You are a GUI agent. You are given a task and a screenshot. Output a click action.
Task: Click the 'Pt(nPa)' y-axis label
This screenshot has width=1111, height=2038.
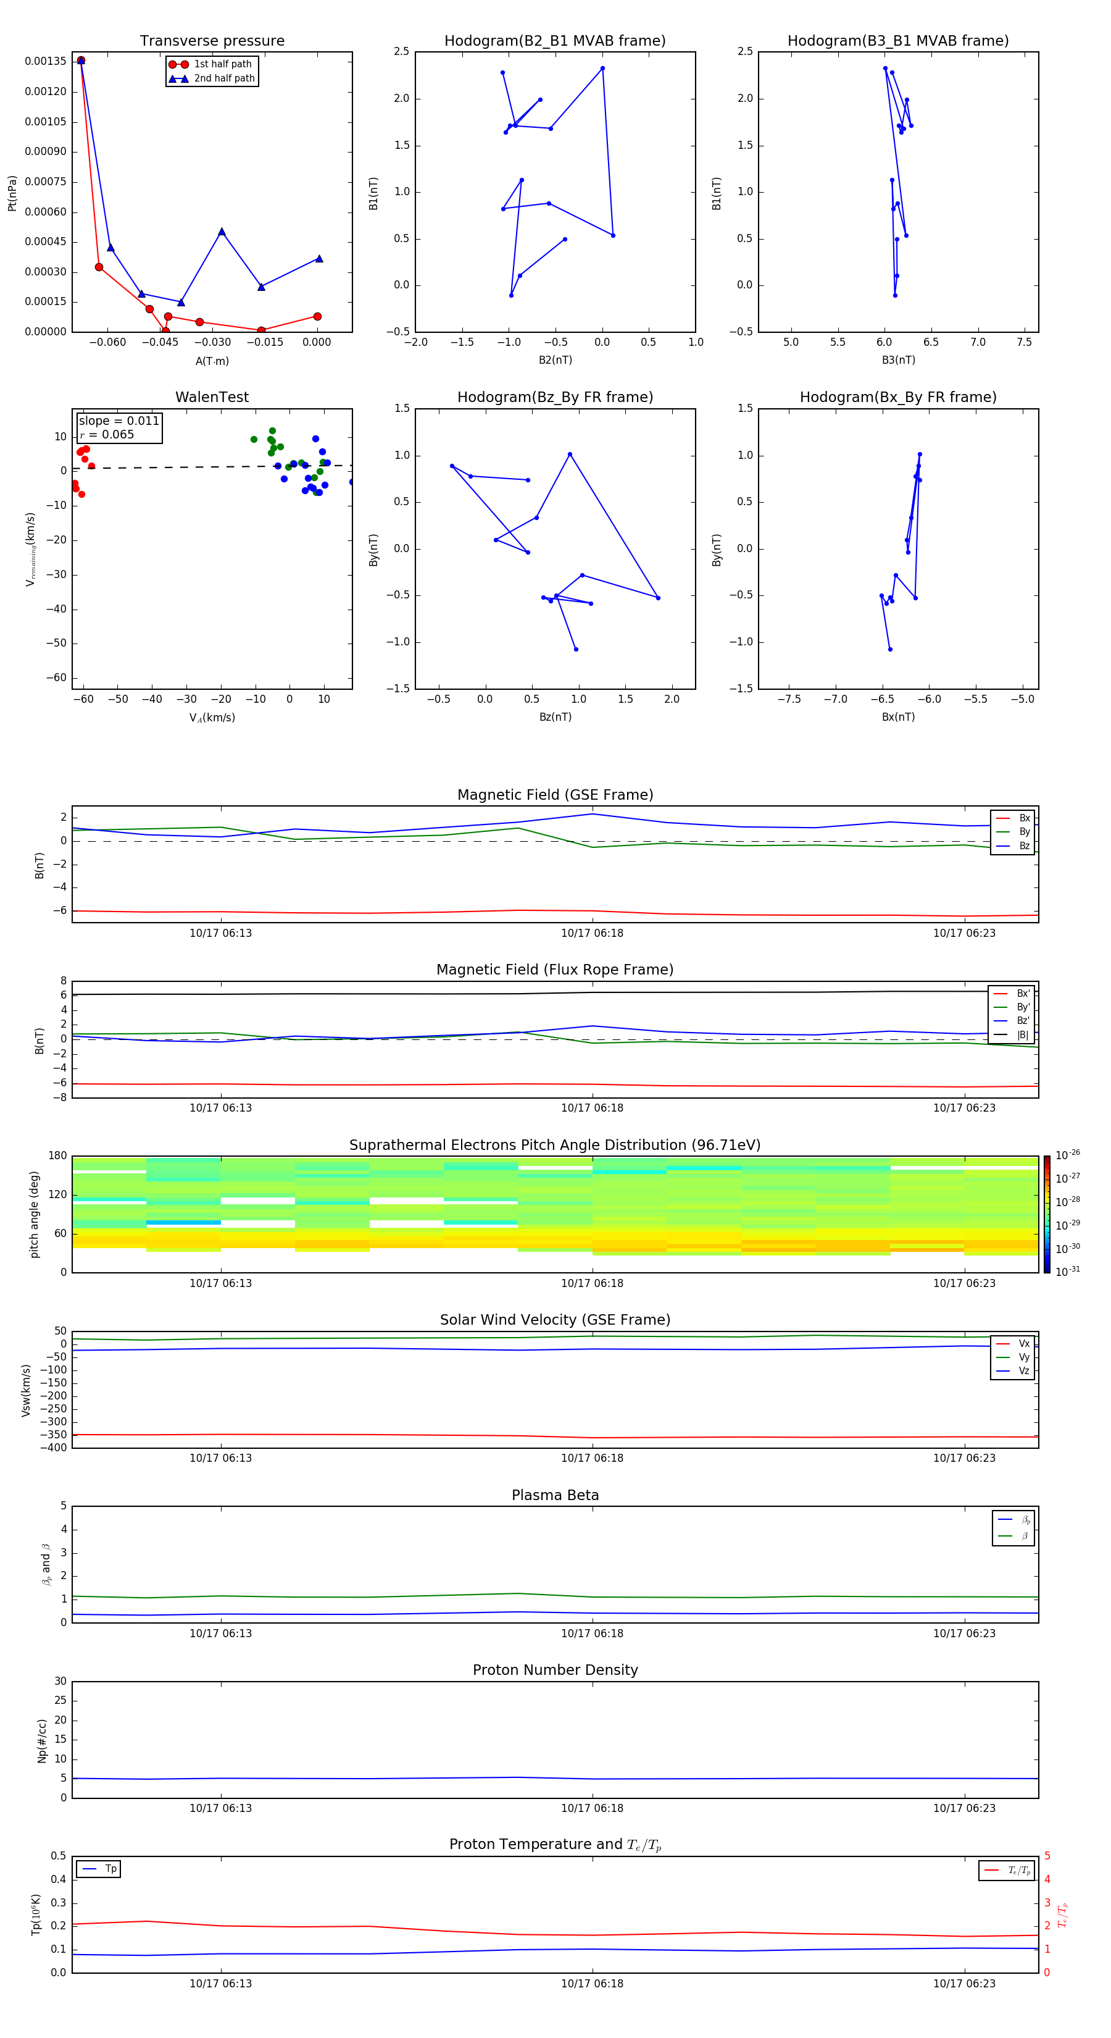12,192
